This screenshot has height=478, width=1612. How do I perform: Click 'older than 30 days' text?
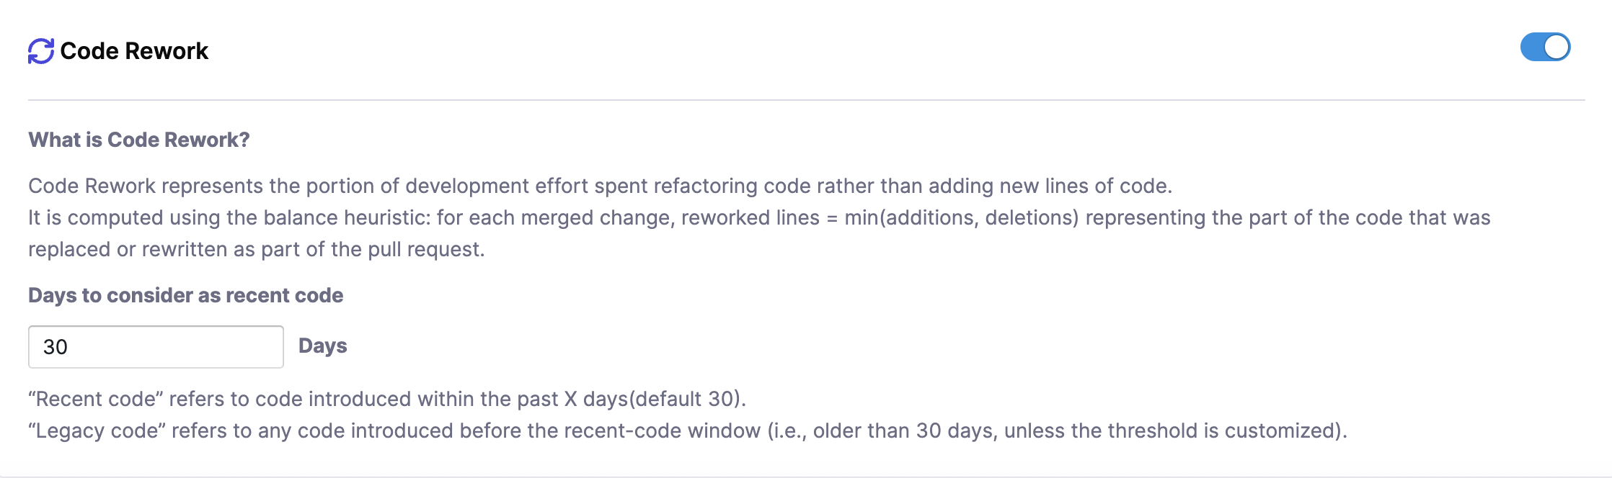click(x=905, y=430)
